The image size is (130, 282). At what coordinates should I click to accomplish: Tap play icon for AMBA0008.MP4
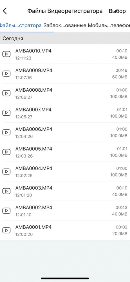click(x=6, y=93)
